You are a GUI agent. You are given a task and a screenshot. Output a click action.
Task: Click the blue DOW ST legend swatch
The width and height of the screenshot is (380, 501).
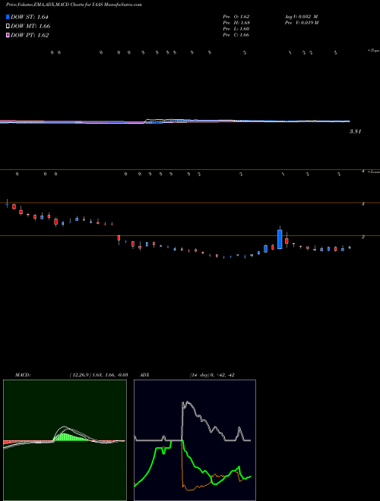click(8, 17)
